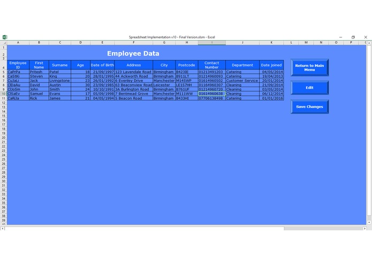
Task: Select employee ID cell CuJaLi
Action: [18, 81]
